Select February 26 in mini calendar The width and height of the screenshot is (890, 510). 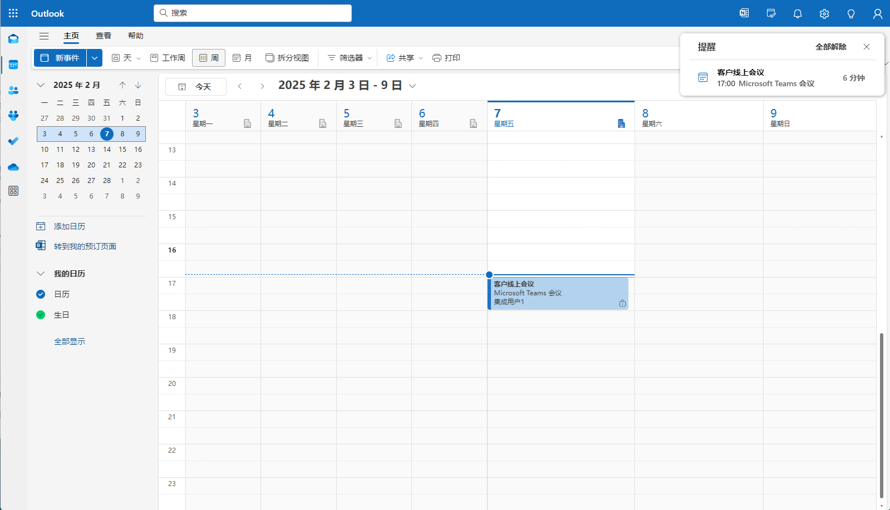pos(76,181)
